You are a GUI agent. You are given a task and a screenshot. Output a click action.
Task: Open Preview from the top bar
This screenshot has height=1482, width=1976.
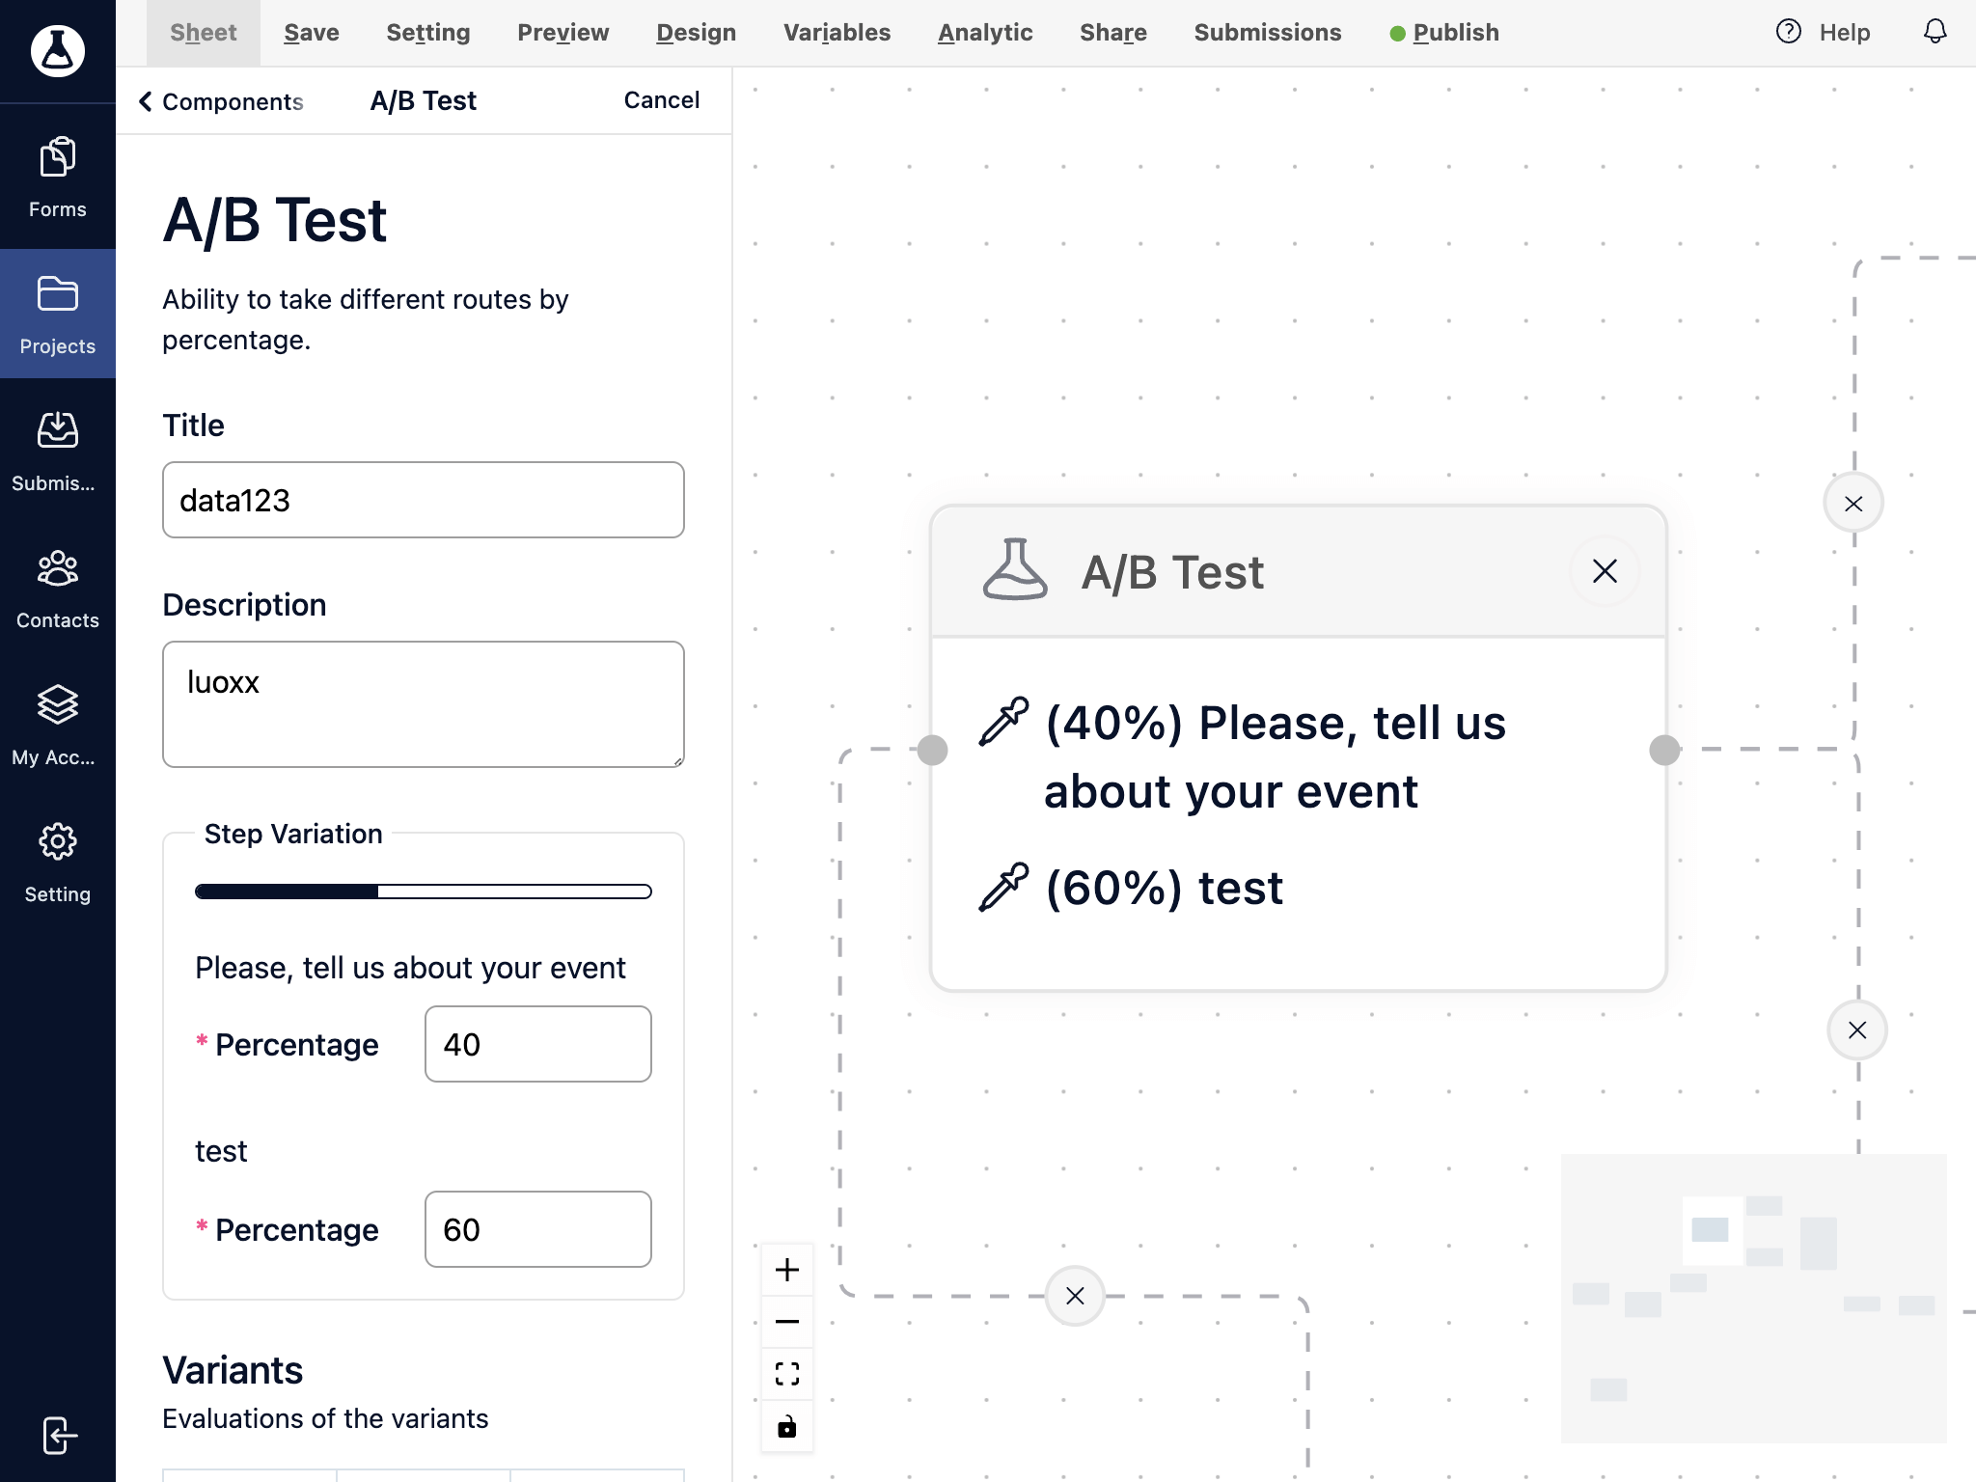pyautogui.click(x=563, y=33)
